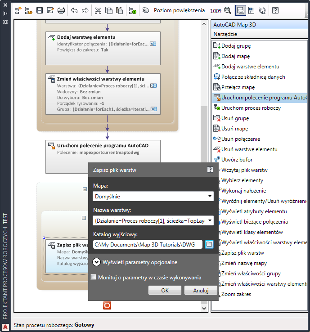This screenshot has height=332, width=310.
Task: Open the Mapa dropdown set to Domyślnie
Action: tap(153, 196)
